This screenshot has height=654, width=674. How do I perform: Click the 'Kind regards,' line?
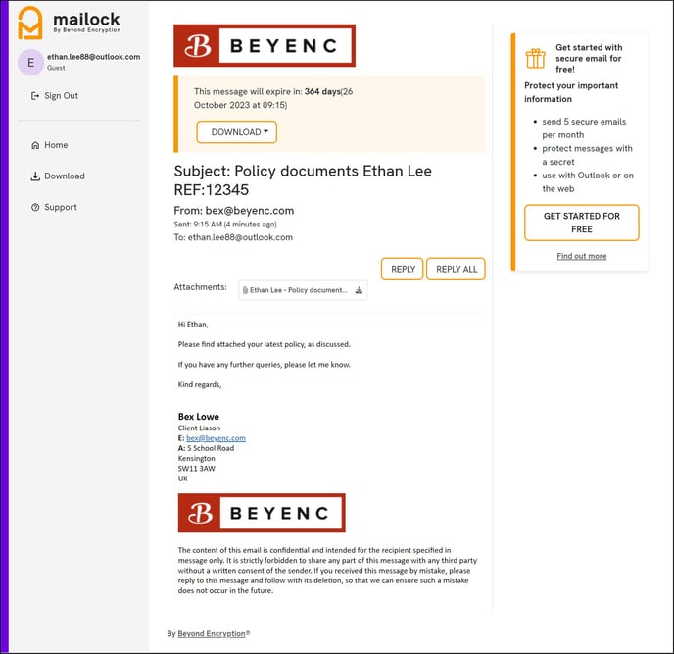(200, 384)
